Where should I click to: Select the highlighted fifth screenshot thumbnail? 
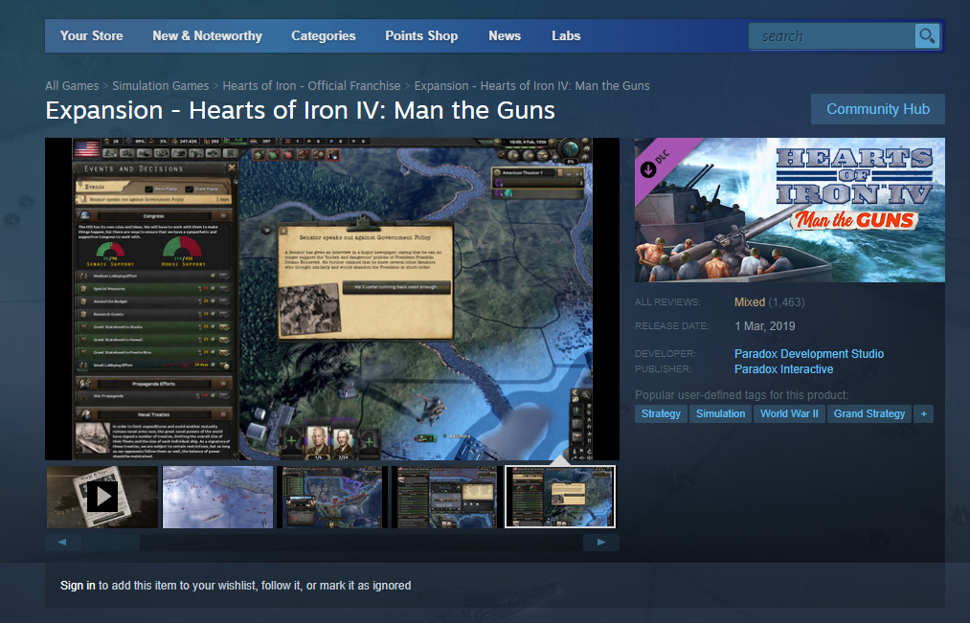tap(560, 497)
